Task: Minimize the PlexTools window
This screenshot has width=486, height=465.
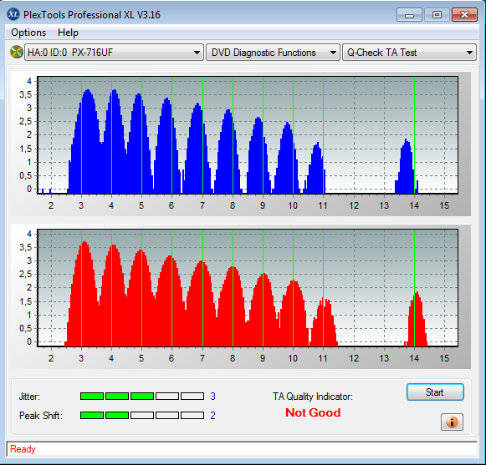Action: click(409, 15)
